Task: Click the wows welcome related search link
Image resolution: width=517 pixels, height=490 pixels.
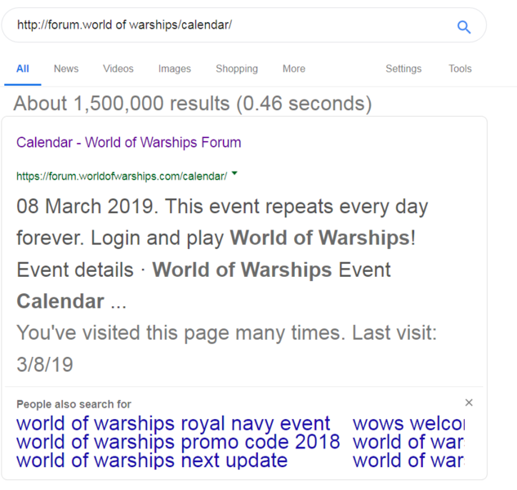Action: (408, 424)
